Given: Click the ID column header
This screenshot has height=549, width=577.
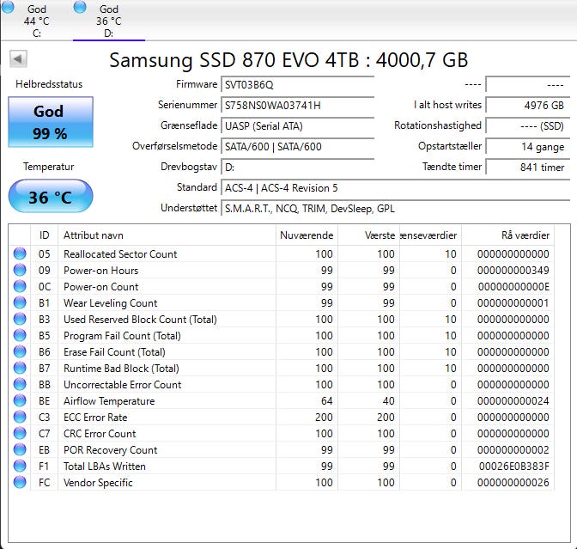Looking at the screenshot, I should click(x=44, y=235).
